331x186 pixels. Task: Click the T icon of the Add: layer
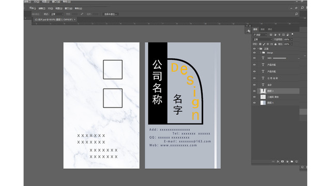[263, 58]
